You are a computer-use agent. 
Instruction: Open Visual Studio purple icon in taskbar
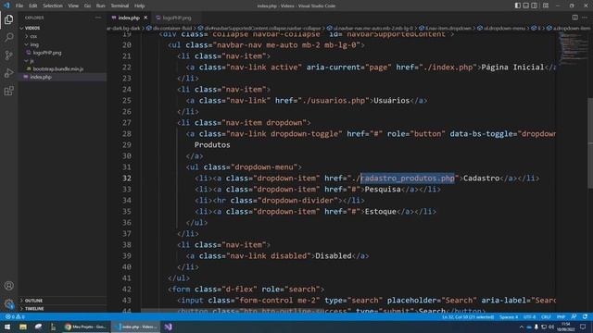pos(168,327)
